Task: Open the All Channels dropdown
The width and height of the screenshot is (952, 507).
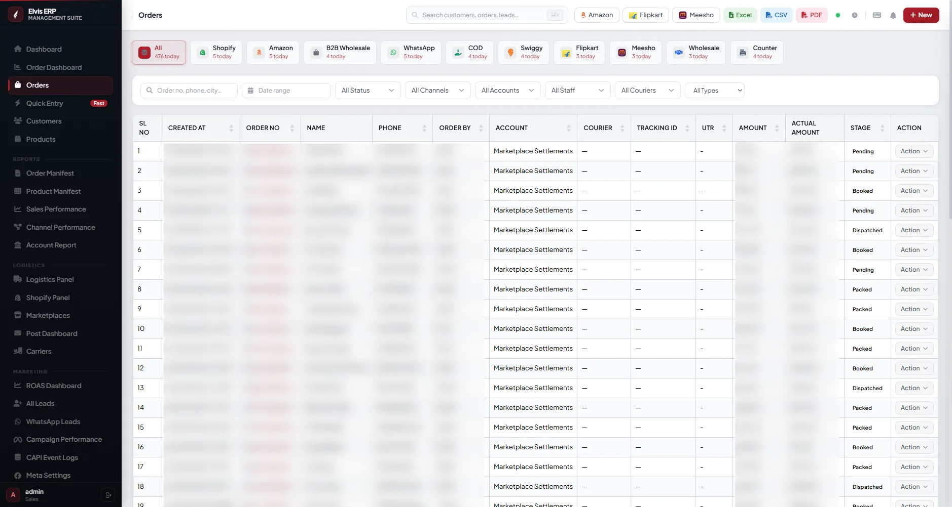Action: point(438,91)
